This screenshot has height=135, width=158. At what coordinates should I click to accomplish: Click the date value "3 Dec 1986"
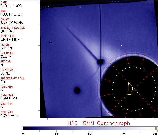[x=9, y=6]
